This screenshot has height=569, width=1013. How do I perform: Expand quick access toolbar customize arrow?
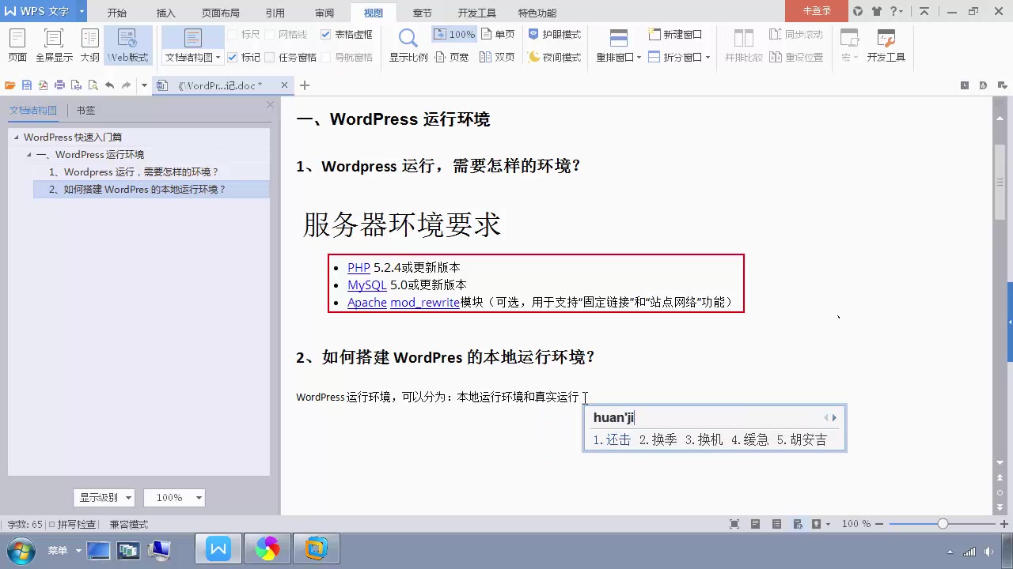pos(144,85)
